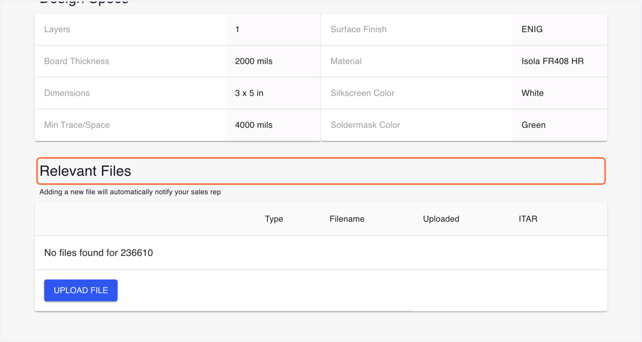This screenshot has height=342, width=642.
Task: Click the Surface Finish label
Action: [x=358, y=29]
